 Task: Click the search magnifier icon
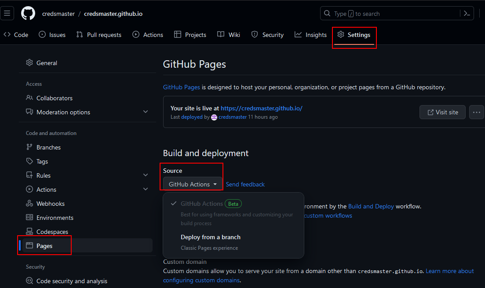tap(327, 13)
